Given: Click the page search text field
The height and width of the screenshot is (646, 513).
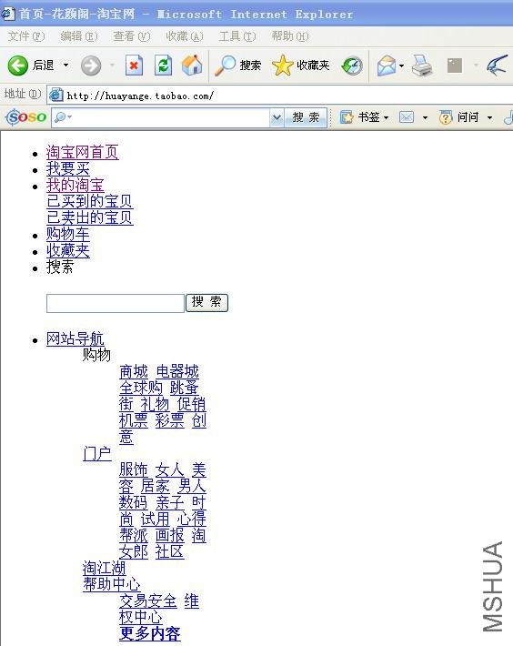Looking at the screenshot, I should click(116, 303).
